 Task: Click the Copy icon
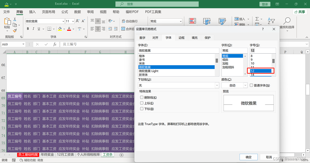(x=15, y=25)
